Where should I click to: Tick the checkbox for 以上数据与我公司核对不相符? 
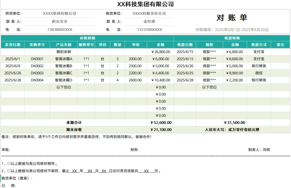tap(9, 171)
